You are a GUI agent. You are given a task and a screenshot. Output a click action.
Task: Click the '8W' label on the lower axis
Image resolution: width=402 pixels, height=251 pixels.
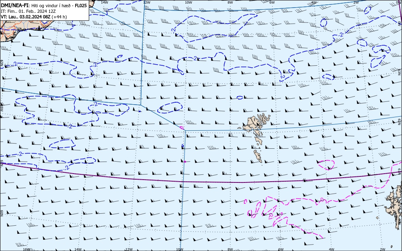(x=230, y=249)
